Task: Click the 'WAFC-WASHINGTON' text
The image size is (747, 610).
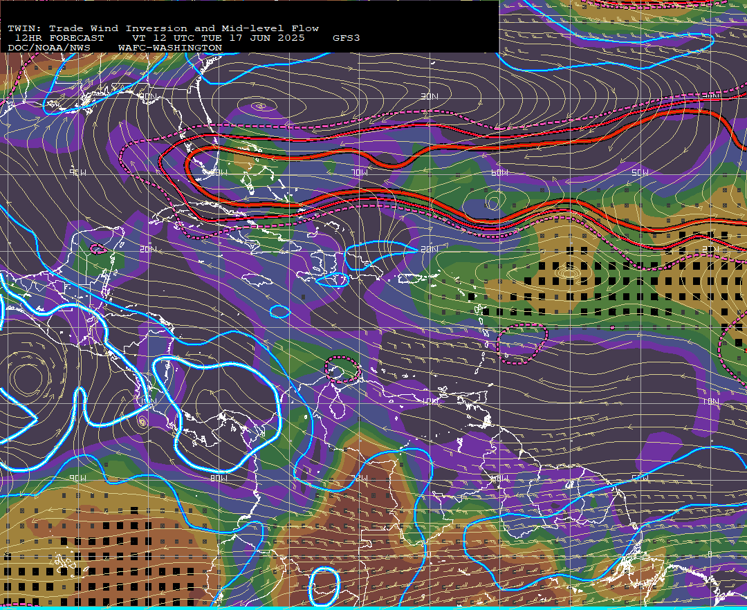Action: (x=170, y=48)
